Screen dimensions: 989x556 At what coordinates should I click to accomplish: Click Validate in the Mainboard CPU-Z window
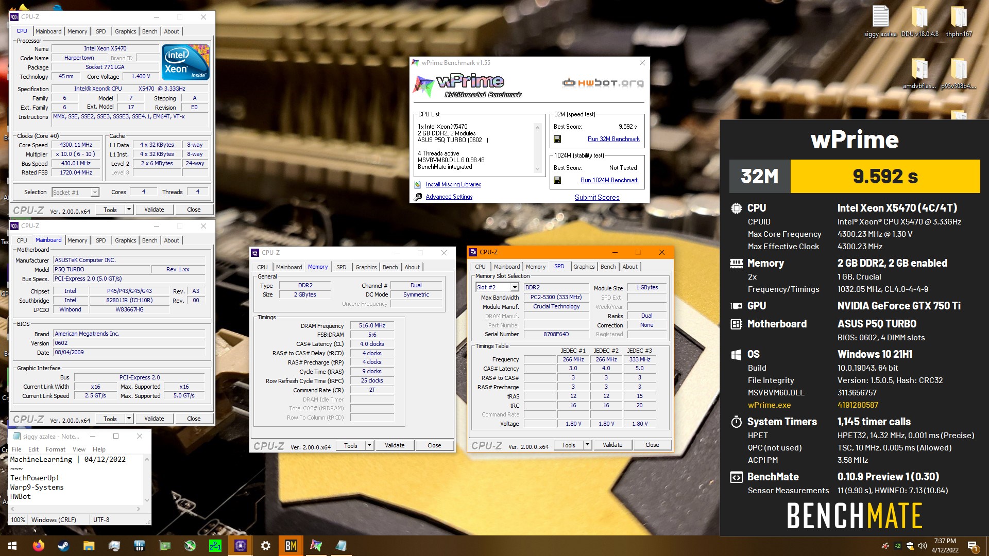coord(154,419)
